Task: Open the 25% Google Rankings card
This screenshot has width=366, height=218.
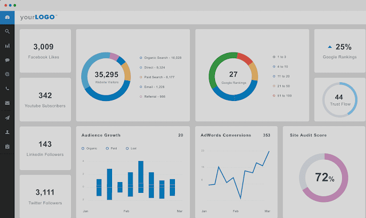Action: [x=340, y=51]
